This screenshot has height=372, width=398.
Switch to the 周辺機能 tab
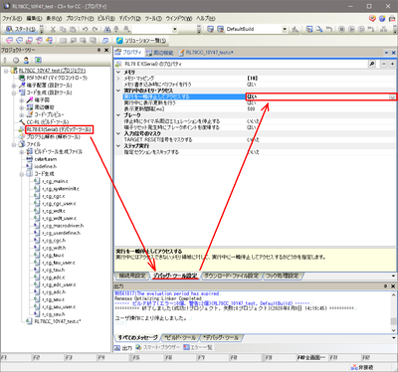[x=160, y=53]
